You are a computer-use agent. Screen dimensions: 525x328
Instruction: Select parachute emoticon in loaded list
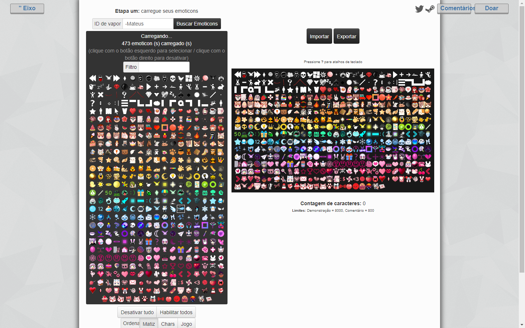165,193
